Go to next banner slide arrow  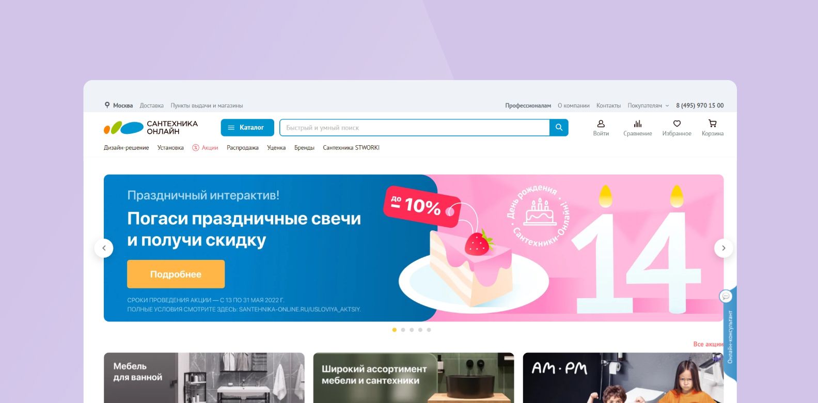723,248
